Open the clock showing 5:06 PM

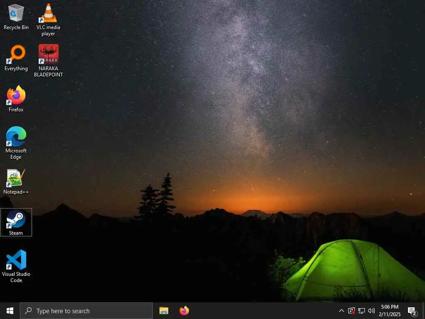(389, 311)
